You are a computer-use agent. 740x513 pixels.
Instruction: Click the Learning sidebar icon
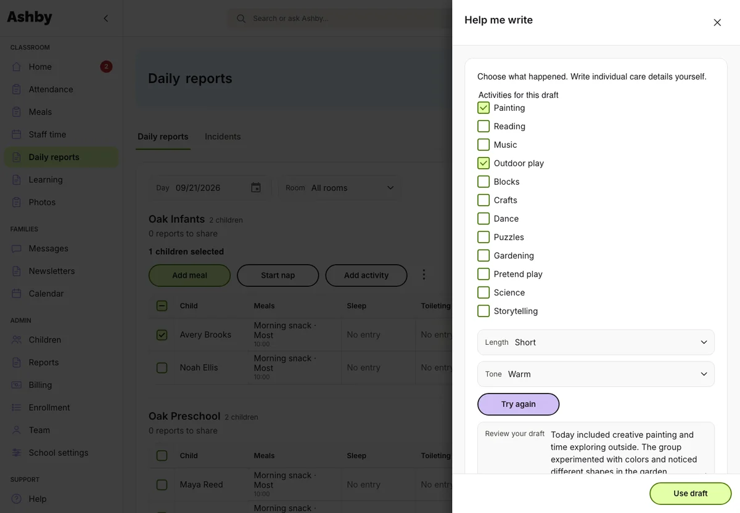click(17, 180)
